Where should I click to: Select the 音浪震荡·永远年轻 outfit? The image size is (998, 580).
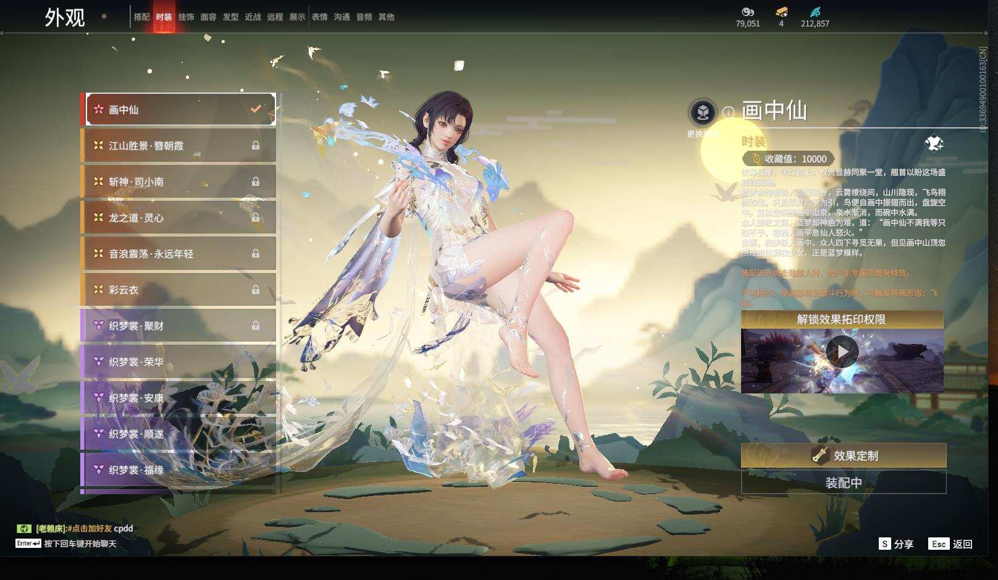click(180, 253)
